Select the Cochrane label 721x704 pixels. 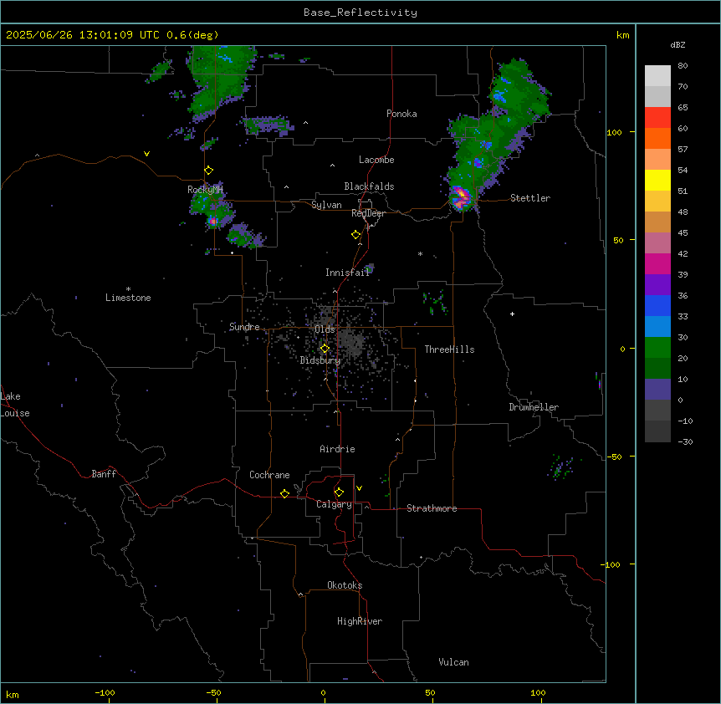(x=269, y=475)
